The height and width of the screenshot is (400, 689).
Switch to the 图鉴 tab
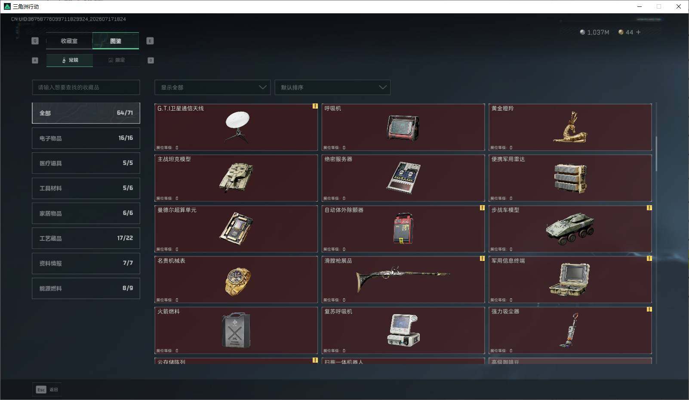[116, 41]
